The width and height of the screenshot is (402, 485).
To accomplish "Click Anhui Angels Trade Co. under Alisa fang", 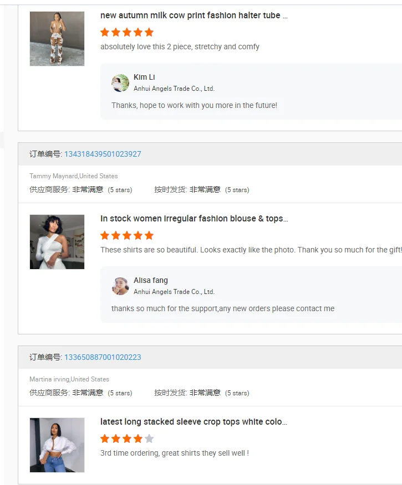I will (x=174, y=292).
